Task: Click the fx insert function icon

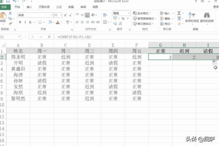Action: tap(50, 37)
